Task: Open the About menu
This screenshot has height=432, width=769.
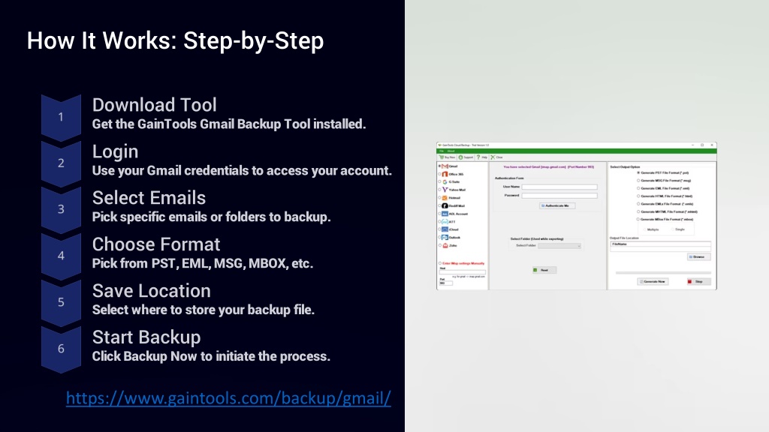Action: (451, 151)
